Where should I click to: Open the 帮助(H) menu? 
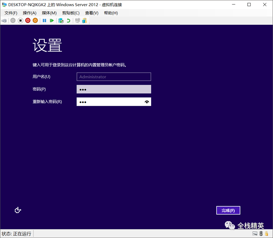point(111,13)
